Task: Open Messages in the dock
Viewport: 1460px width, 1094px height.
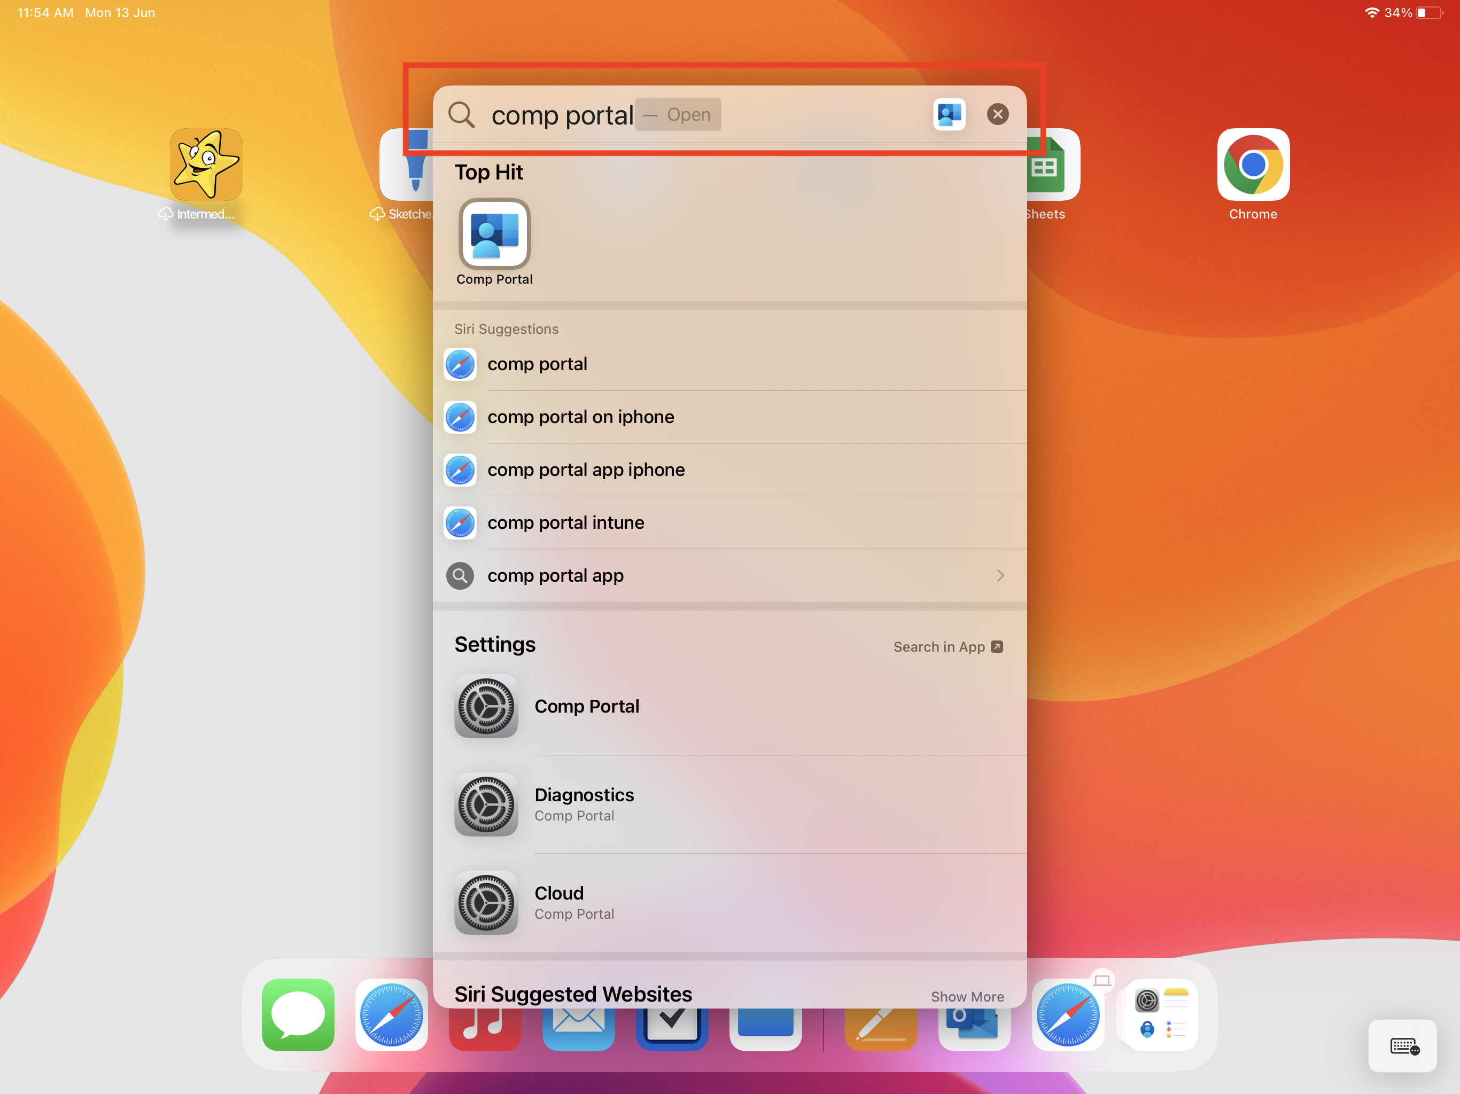Action: (x=298, y=1014)
